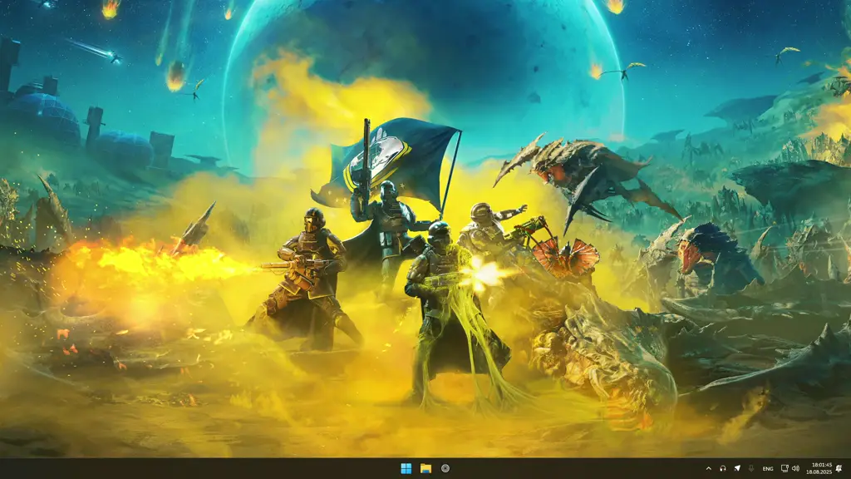The width and height of the screenshot is (851, 479).
Task: Open network settings via the tray monitor icon
Action: (785, 468)
